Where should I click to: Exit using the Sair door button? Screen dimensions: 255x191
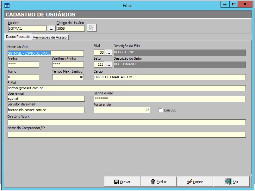[x=231, y=182]
